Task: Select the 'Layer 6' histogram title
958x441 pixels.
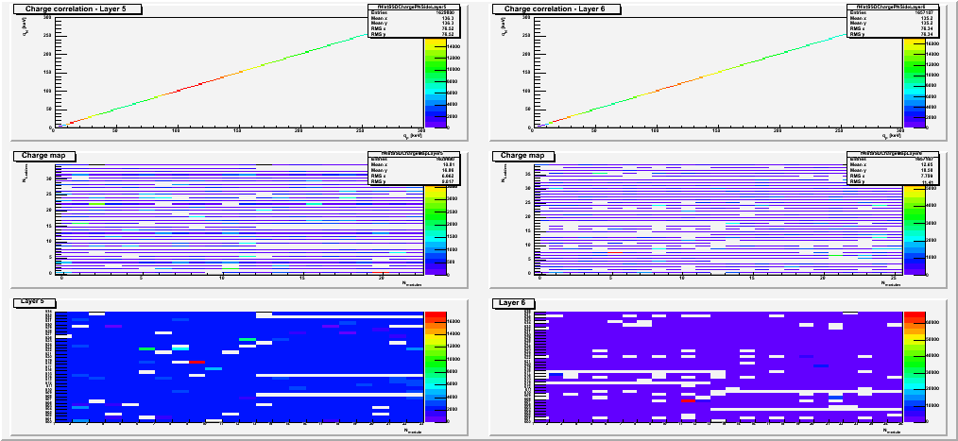Action: click(x=514, y=302)
